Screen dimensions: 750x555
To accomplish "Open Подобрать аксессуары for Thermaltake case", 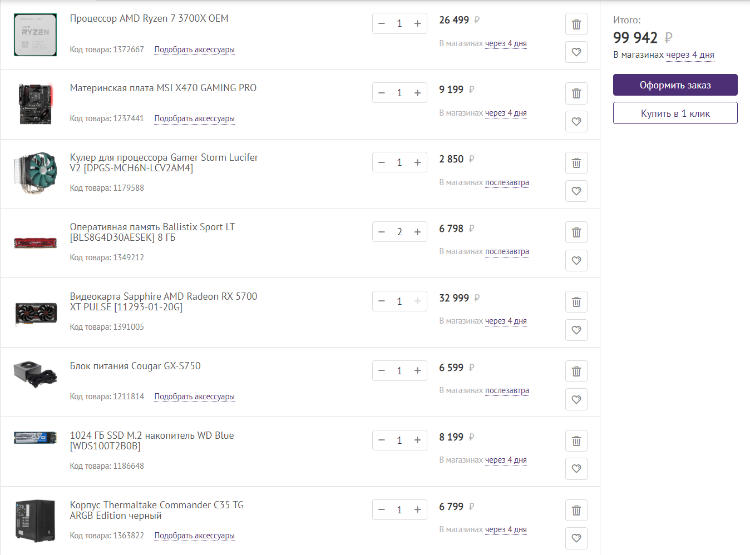I will tap(194, 536).
